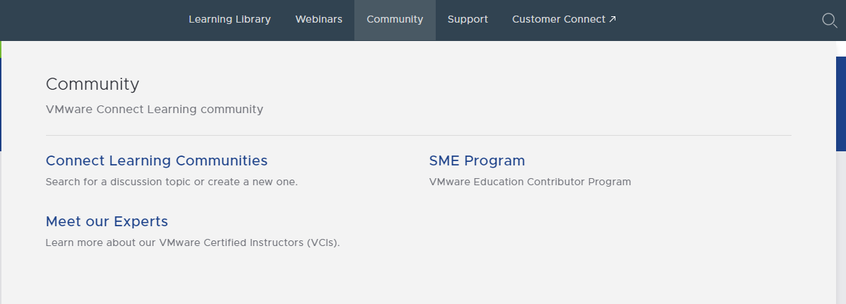Click "VMware Connect Learning community" subtitle
This screenshot has width=846, height=304.
(x=154, y=110)
